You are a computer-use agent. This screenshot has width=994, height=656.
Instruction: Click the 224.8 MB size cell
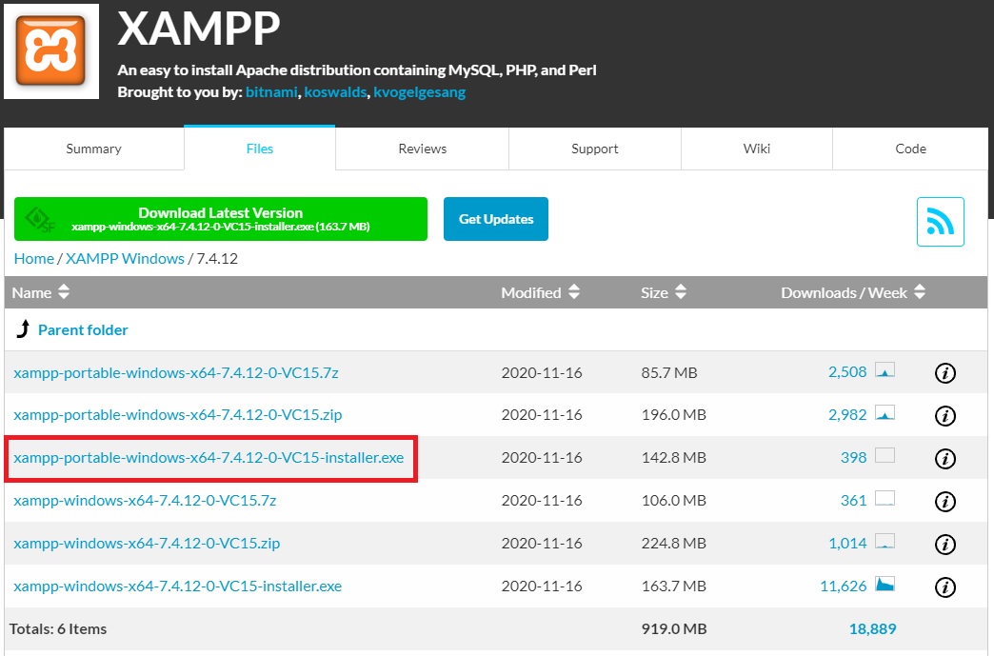pos(674,544)
